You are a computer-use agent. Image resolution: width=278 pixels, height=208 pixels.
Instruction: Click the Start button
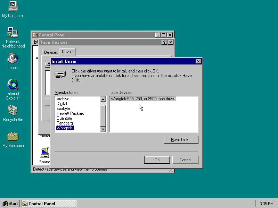click(10, 203)
